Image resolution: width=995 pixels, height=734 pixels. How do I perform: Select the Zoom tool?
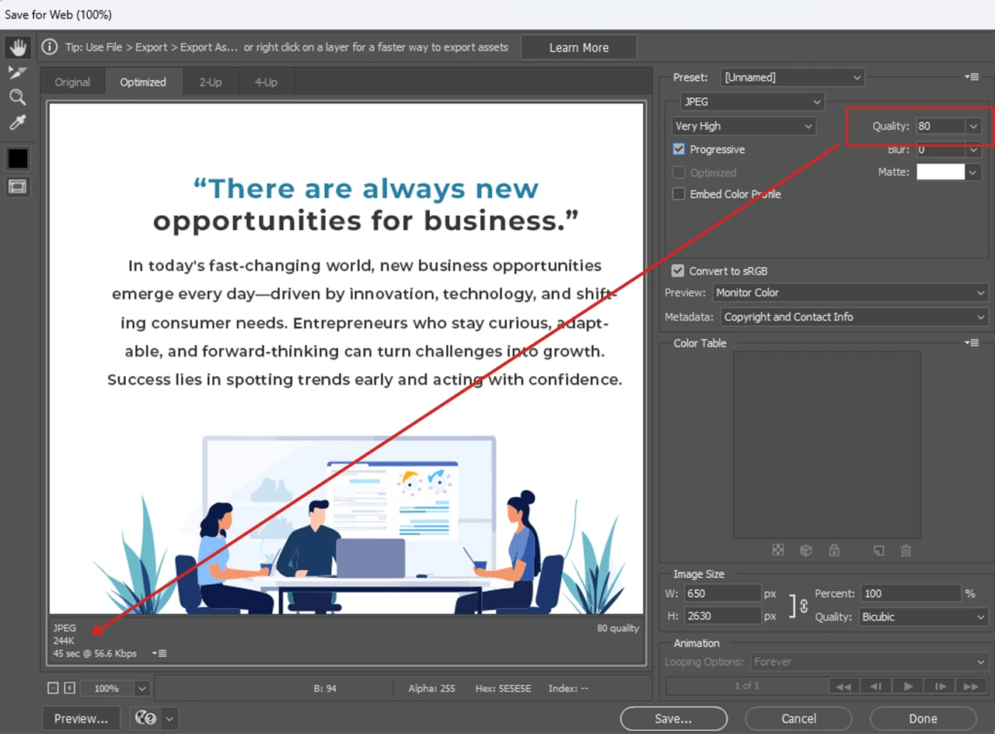(x=17, y=97)
